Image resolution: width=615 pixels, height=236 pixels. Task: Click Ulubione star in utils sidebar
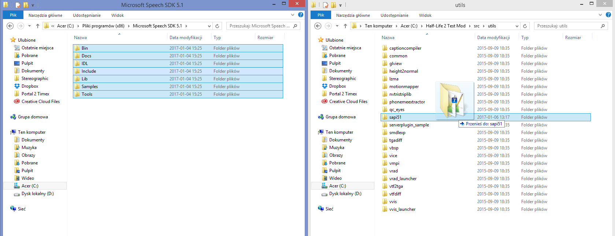321,40
